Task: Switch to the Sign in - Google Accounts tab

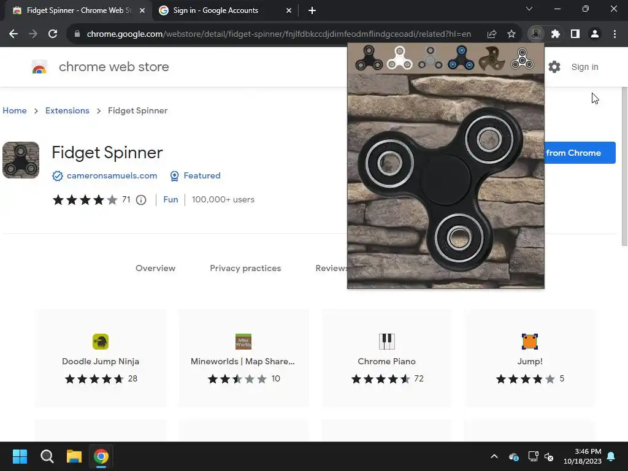Action: coord(225,10)
